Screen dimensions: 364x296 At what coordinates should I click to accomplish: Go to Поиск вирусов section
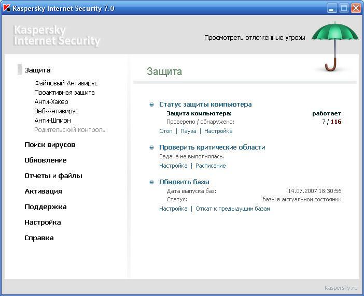(50, 145)
